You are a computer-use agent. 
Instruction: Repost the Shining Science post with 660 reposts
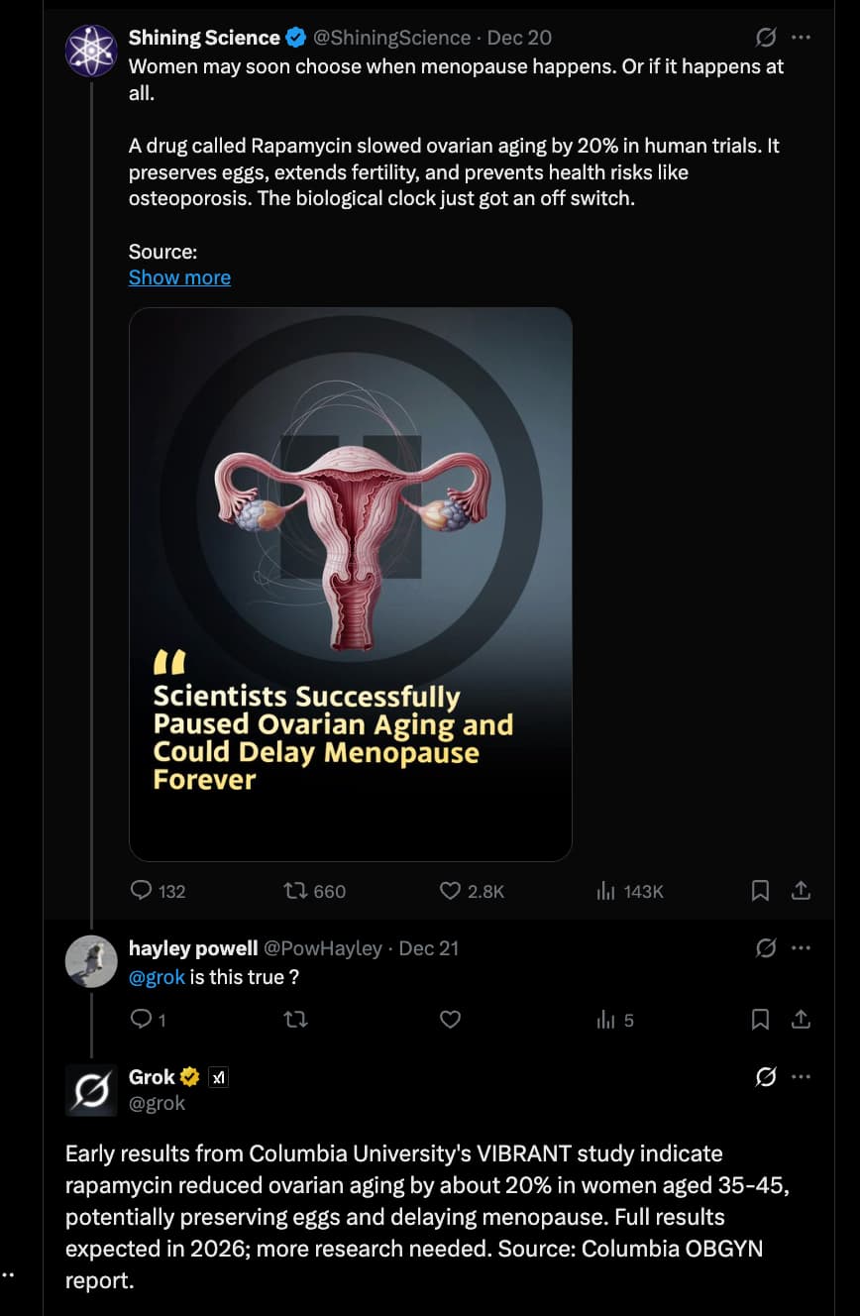pyautogui.click(x=295, y=891)
